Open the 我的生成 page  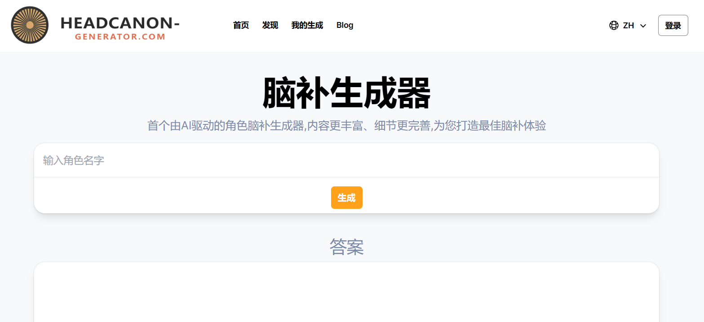pos(307,26)
